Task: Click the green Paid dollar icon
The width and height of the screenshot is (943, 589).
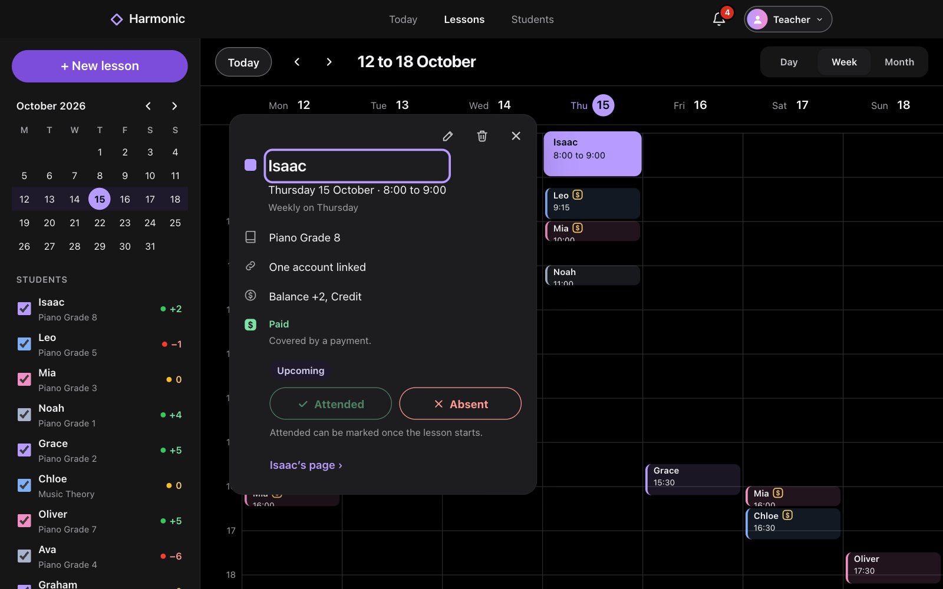Action: point(250,325)
